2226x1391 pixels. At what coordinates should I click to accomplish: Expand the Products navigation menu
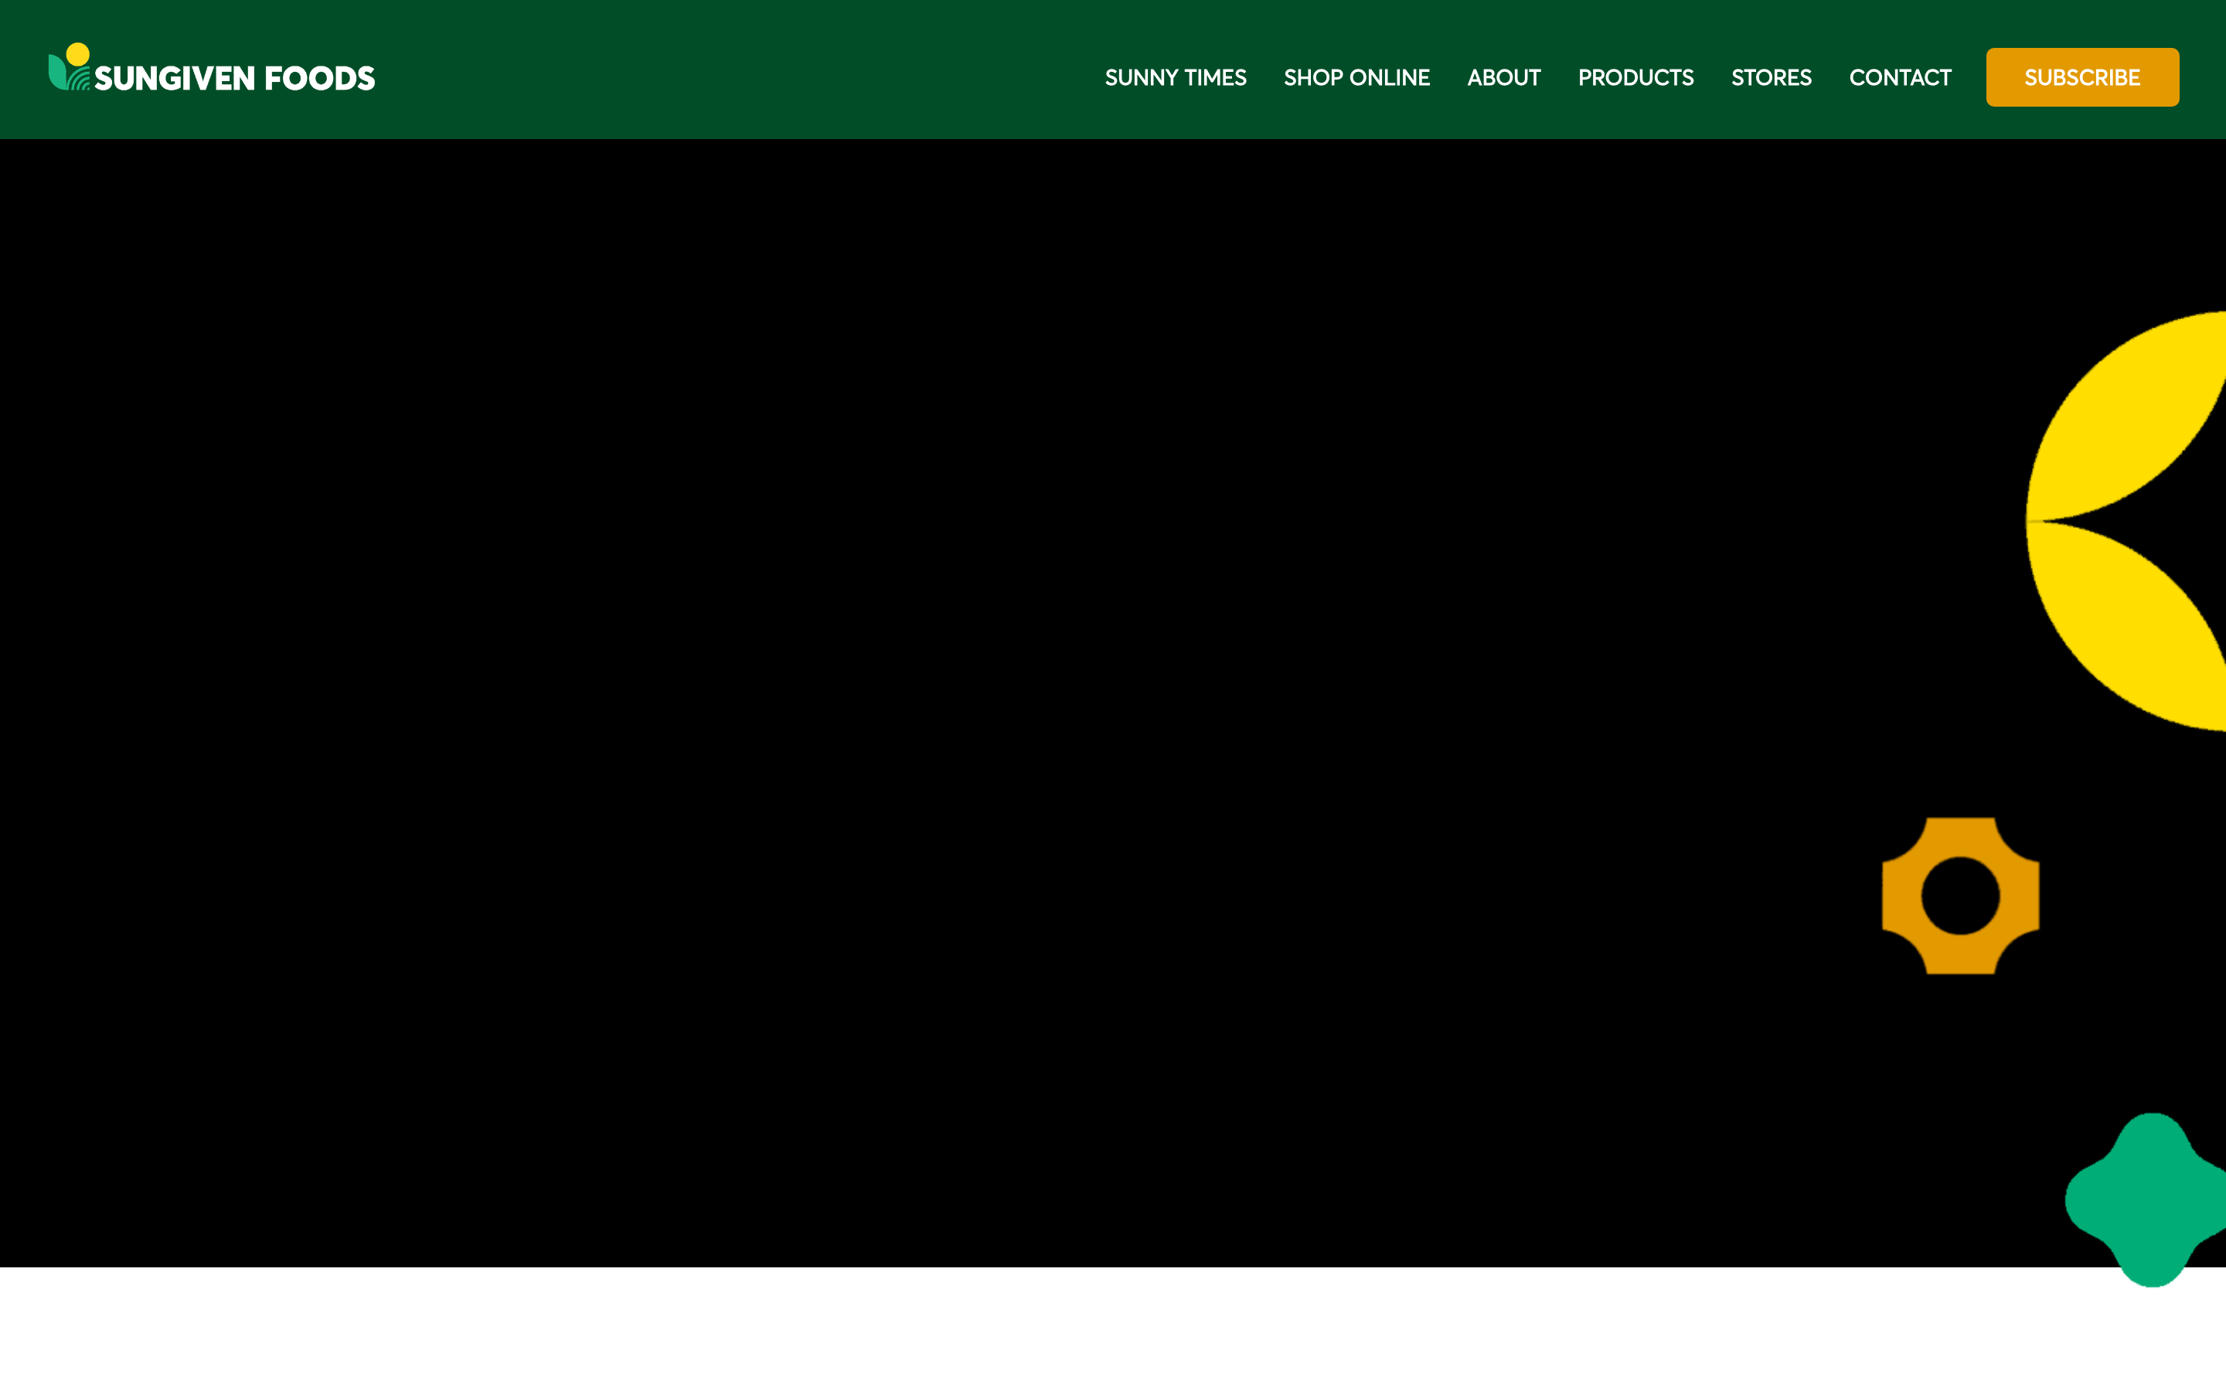click(1635, 77)
